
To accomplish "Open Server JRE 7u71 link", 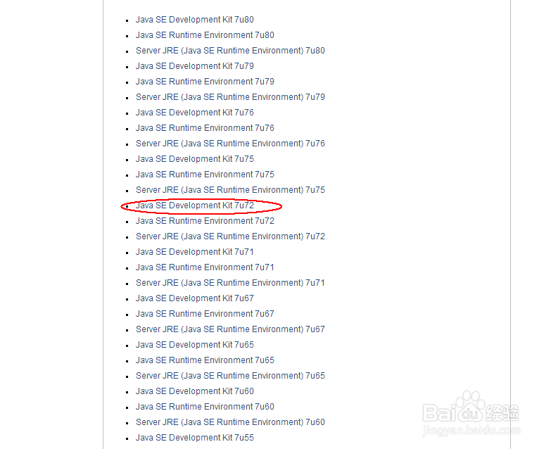I will (x=230, y=283).
